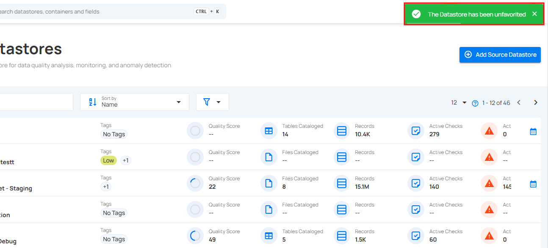Click the A-Z sort order icon
Screen dimensions: 548x248
pos(93,102)
